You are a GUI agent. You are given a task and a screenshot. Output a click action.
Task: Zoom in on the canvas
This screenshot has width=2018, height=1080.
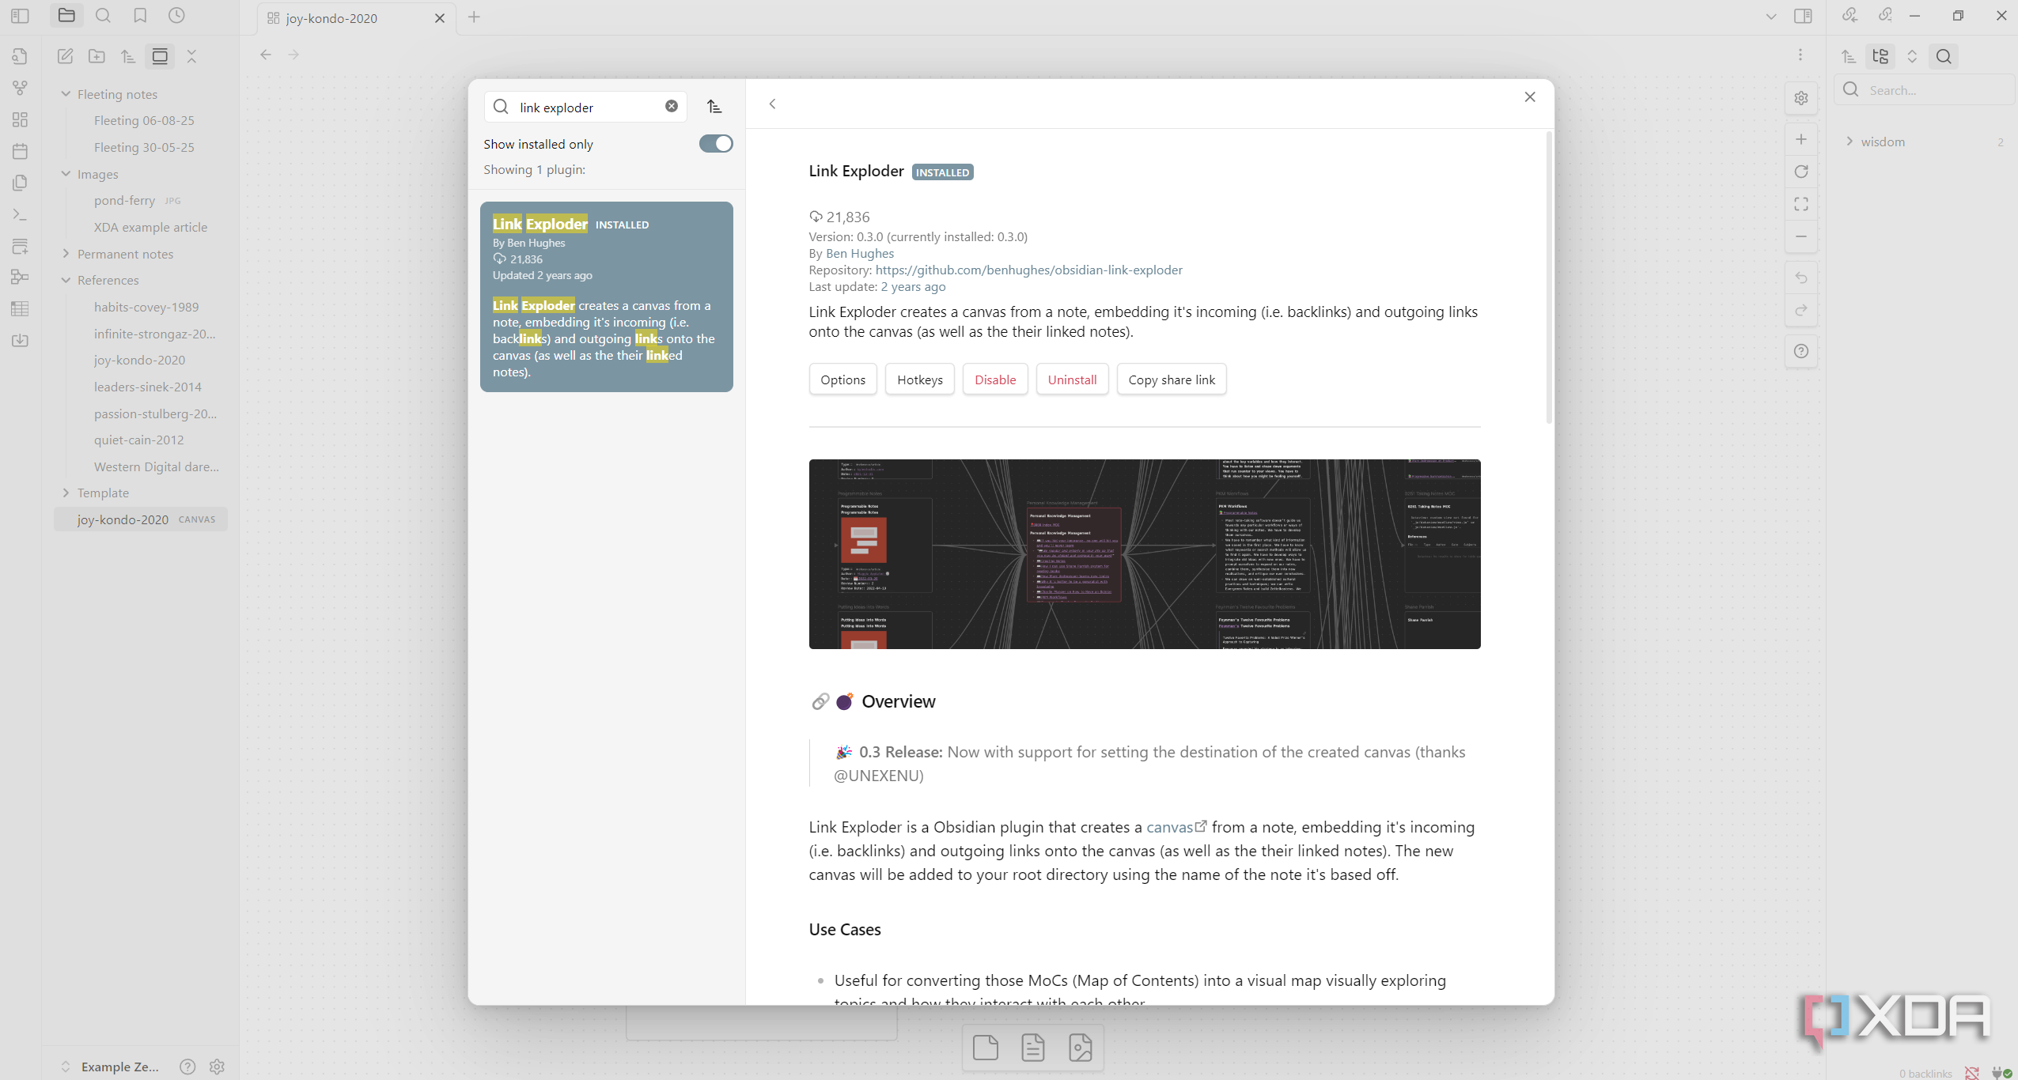1801,139
